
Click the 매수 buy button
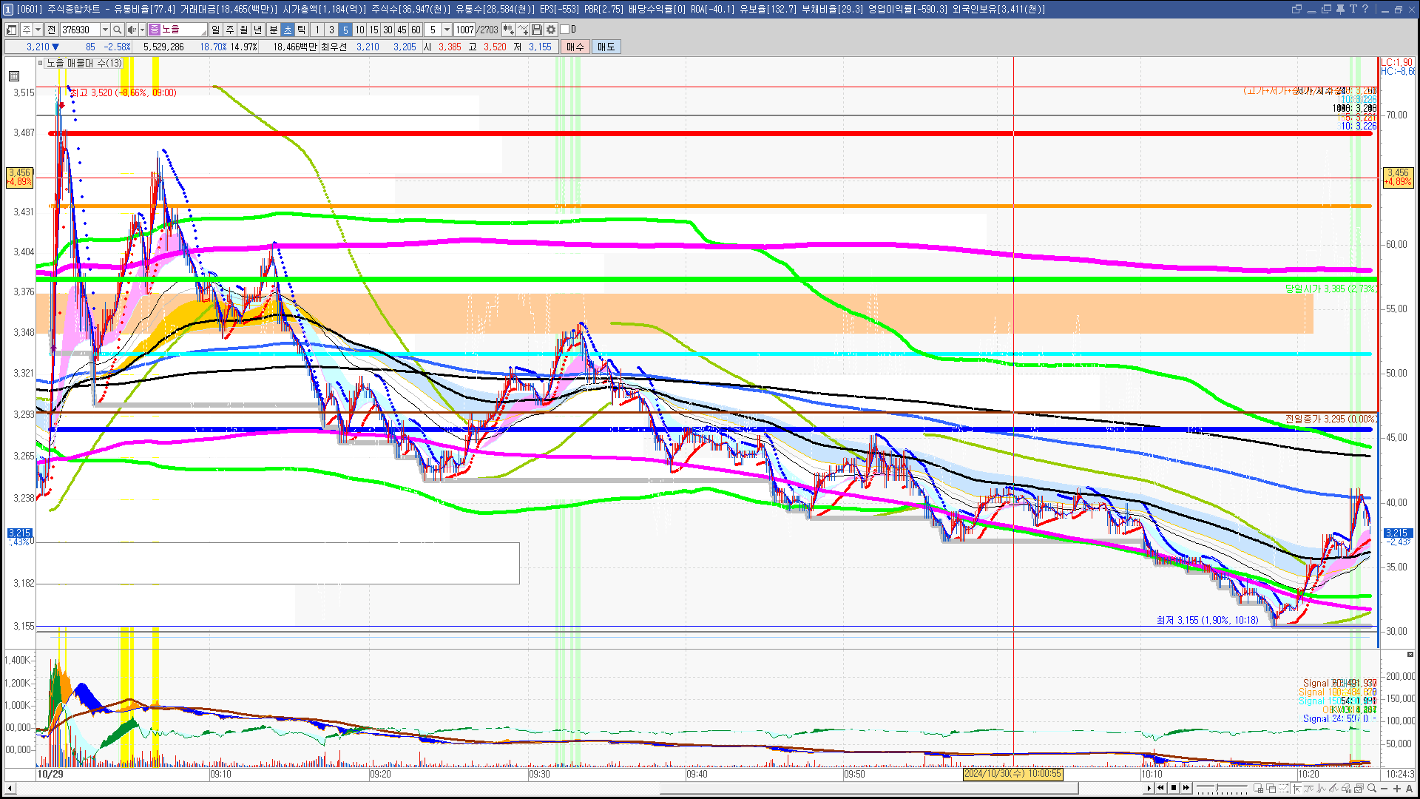pyautogui.click(x=575, y=47)
